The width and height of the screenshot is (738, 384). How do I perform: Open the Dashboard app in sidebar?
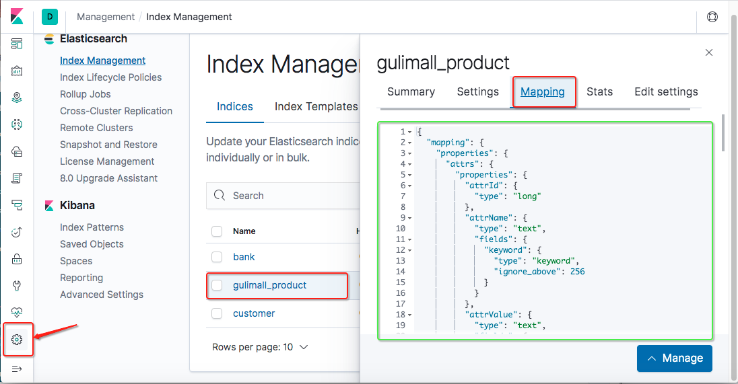[17, 44]
